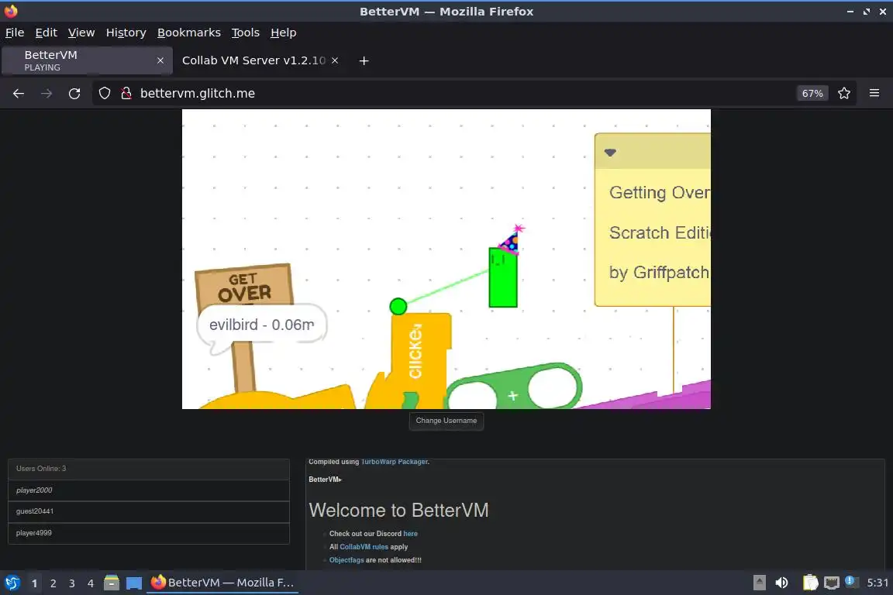This screenshot has height=595, width=893.
Task: Click the Welcome to BetterVM heading
Action: pyautogui.click(x=398, y=510)
